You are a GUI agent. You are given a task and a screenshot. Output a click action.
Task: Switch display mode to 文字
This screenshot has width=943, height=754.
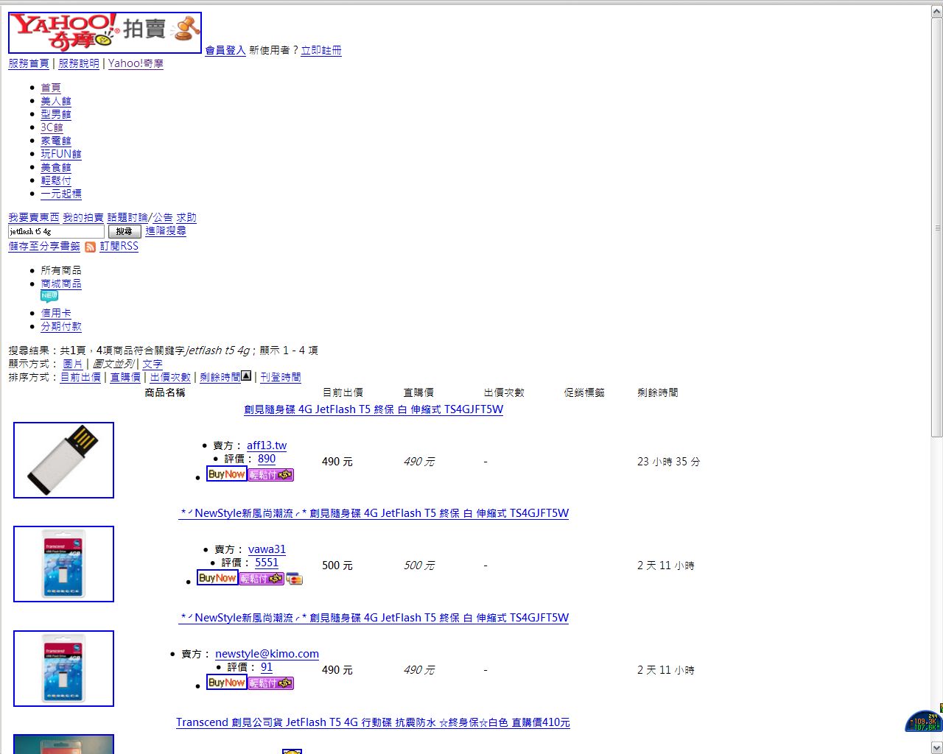pyautogui.click(x=153, y=364)
